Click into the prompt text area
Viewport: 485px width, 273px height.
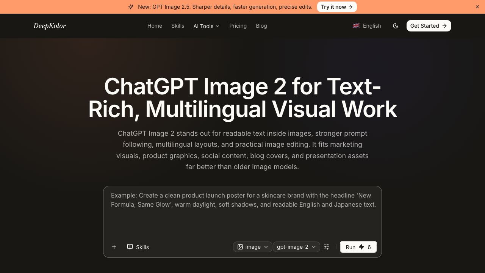pyautogui.click(x=242, y=212)
